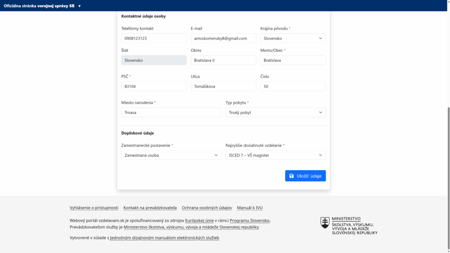The height and width of the screenshot is (253, 450).
Task: Open the Typ pobytu dropdown
Action: pyautogui.click(x=276, y=112)
